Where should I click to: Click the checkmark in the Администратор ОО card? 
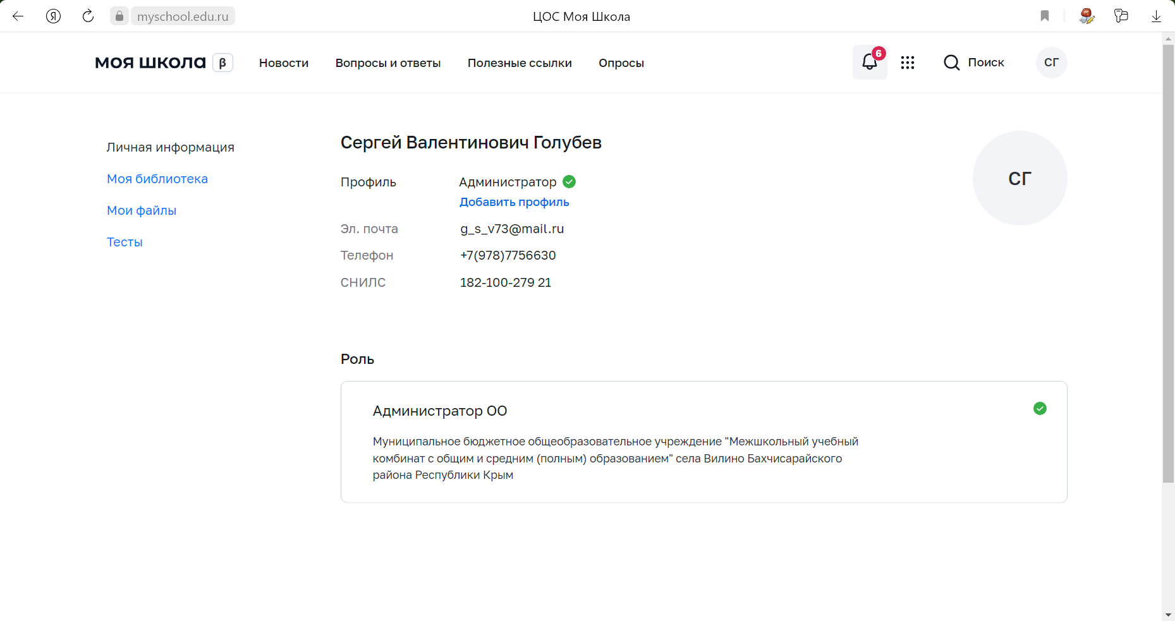tap(1040, 409)
